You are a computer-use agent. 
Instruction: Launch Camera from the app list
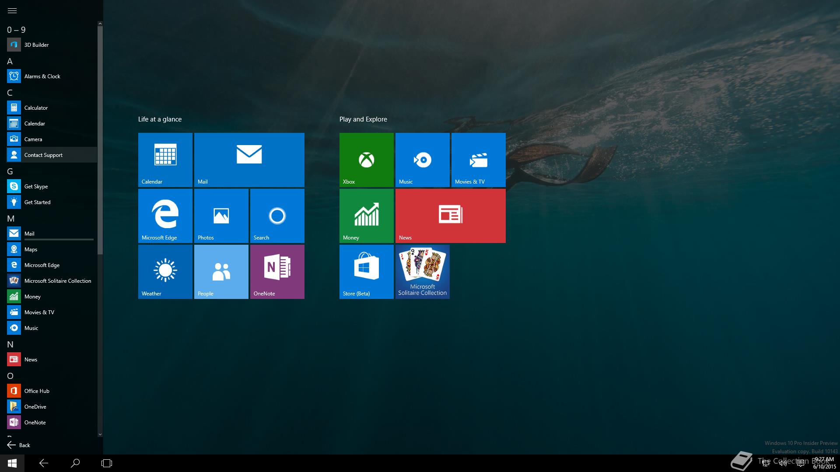pos(52,139)
